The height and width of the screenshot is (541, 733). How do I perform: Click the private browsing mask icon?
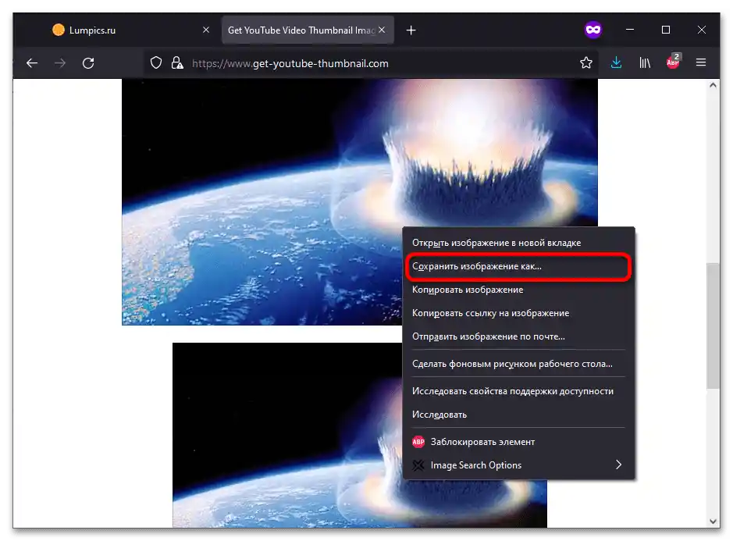593,30
